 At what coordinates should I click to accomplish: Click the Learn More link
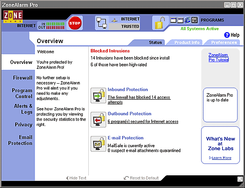tap(222, 158)
